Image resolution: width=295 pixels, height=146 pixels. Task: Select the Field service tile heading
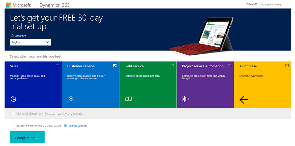pos(134,66)
